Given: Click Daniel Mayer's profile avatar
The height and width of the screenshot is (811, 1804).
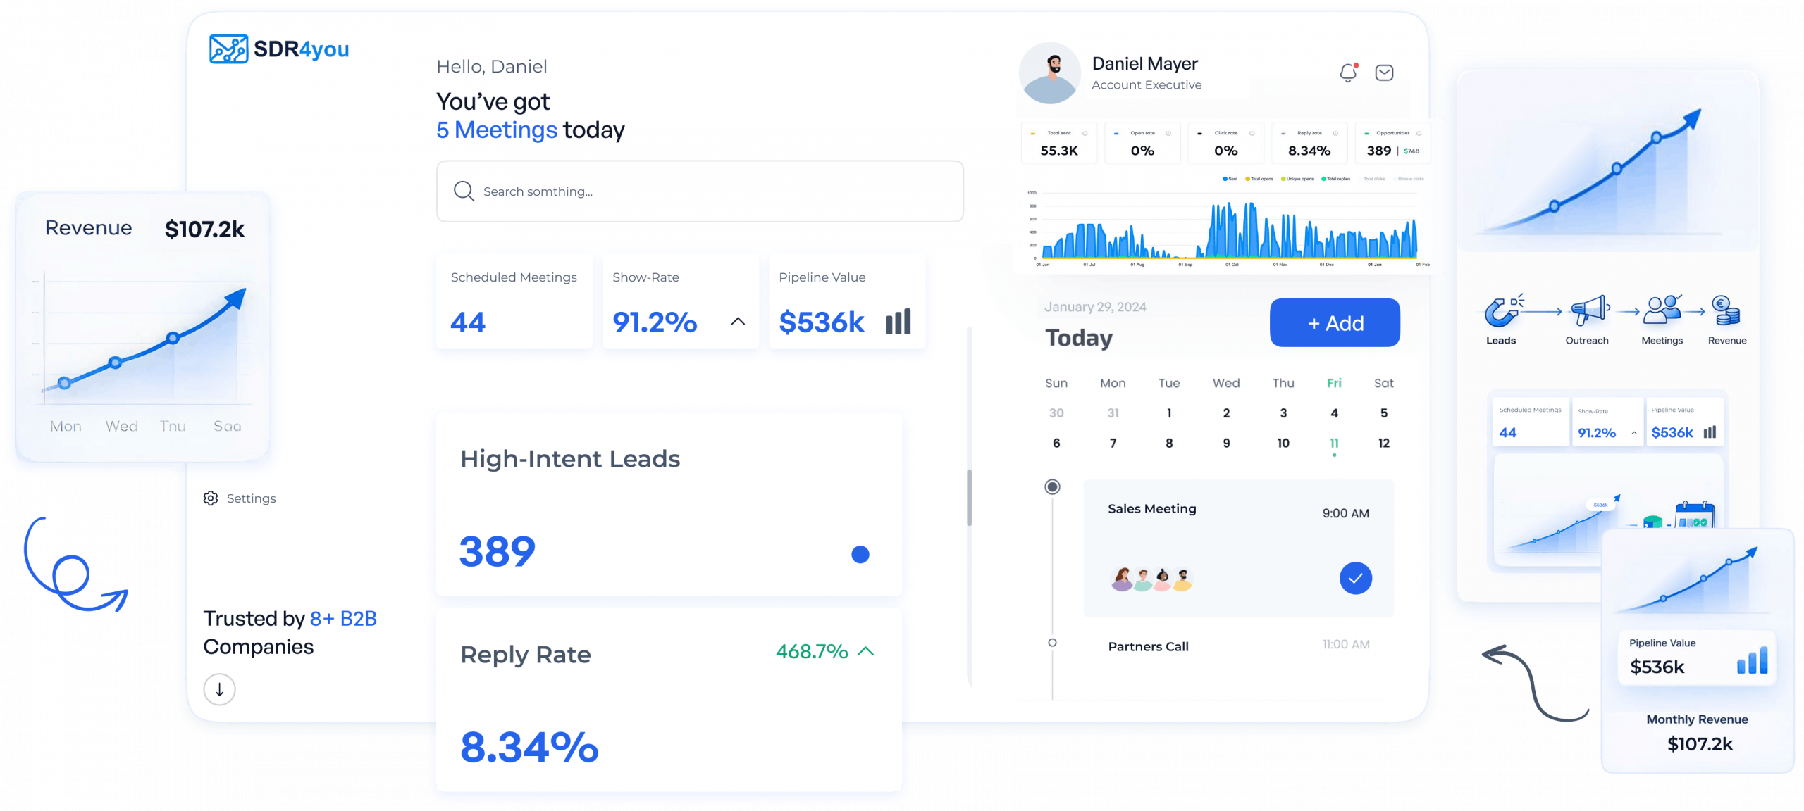Looking at the screenshot, I should click(1050, 73).
